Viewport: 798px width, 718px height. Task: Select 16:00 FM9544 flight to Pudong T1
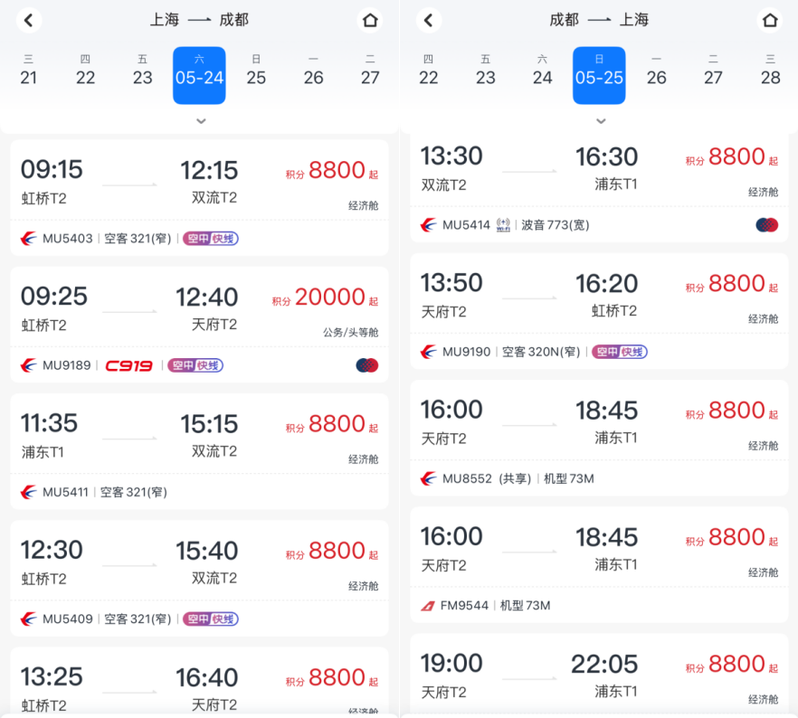(599, 565)
